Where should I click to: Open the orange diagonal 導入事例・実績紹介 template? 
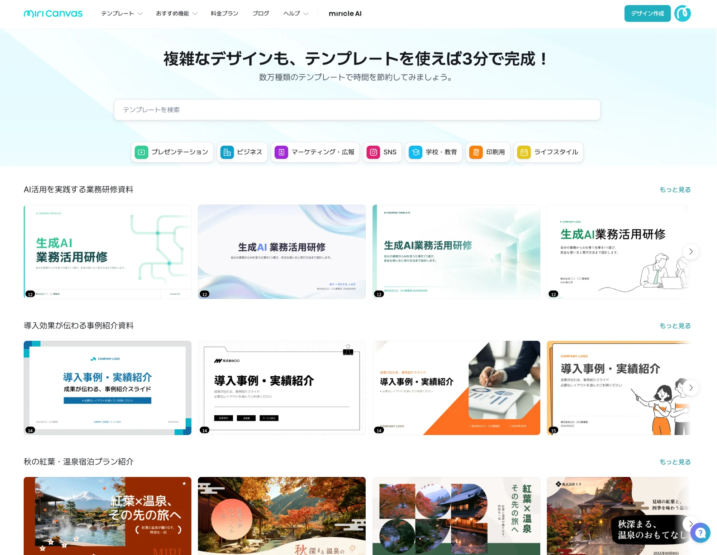[456, 388]
